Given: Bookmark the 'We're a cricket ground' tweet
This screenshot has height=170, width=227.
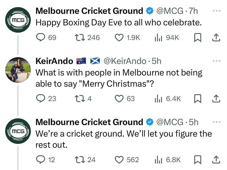Looking at the screenshot, I should click(198, 160).
